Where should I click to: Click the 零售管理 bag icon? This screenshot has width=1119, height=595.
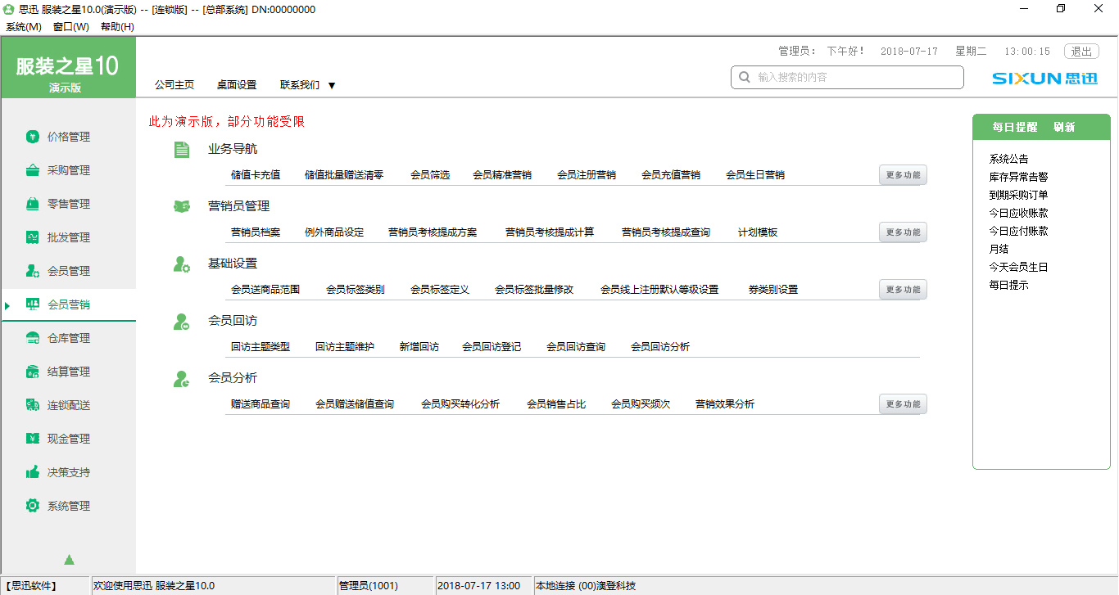[x=33, y=204]
